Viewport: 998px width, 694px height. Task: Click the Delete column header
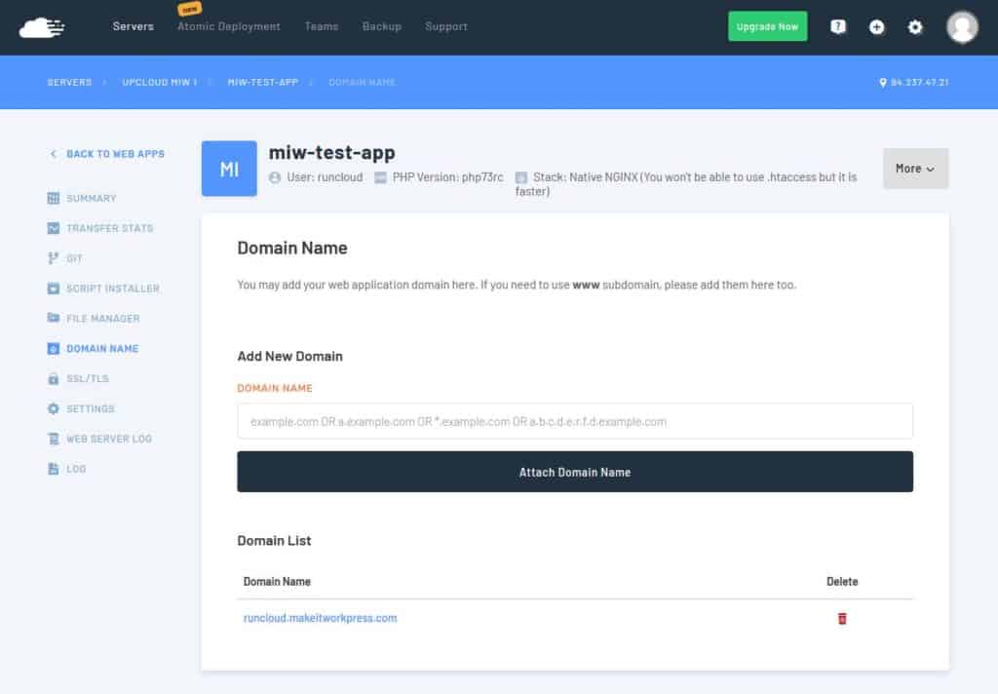(842, 581)
